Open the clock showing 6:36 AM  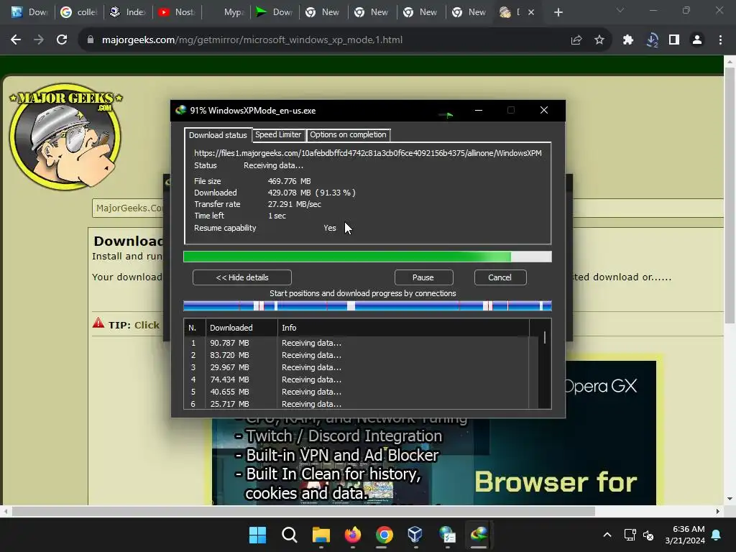pos(685,535)
